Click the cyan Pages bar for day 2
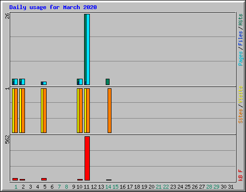246x192 pixels. (x=23, y=82)
